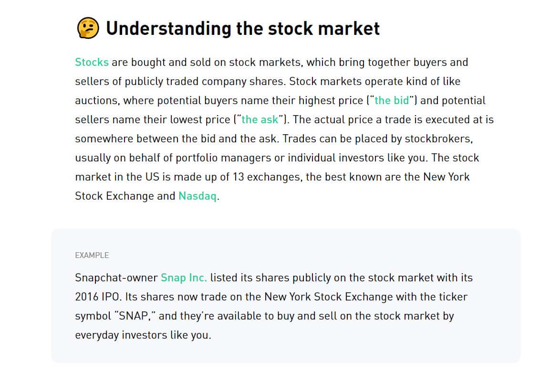Click "New York Stock Exchange with the ticker" text
This screenshot has height=375, width=540.
point(366,297)
